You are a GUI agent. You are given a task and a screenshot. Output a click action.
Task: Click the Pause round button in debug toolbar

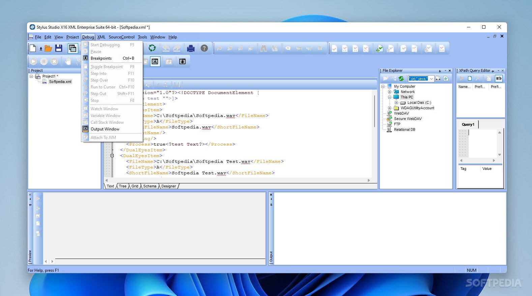pyautogui.click(x=44, y=61)
